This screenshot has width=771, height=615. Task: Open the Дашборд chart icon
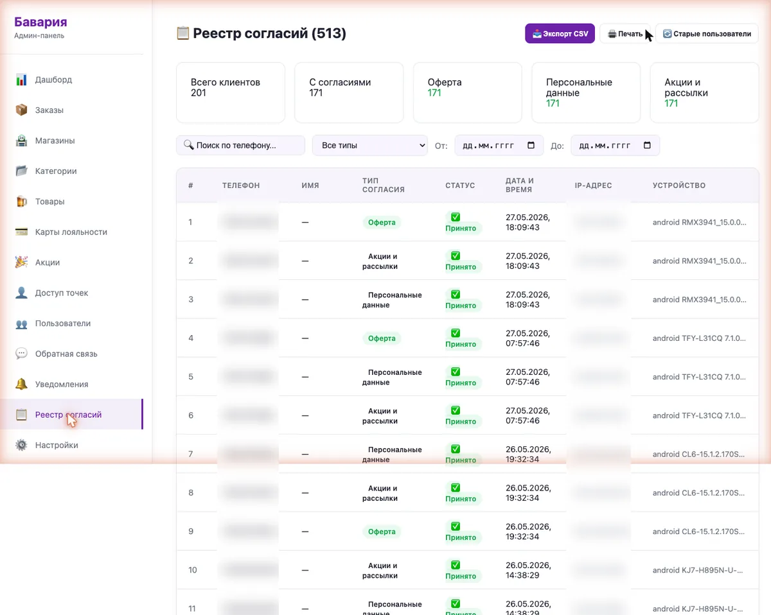21,80
